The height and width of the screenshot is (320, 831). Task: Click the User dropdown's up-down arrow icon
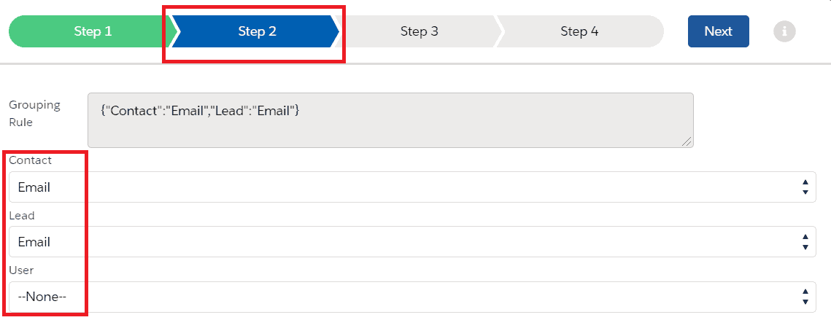point(805,297)
